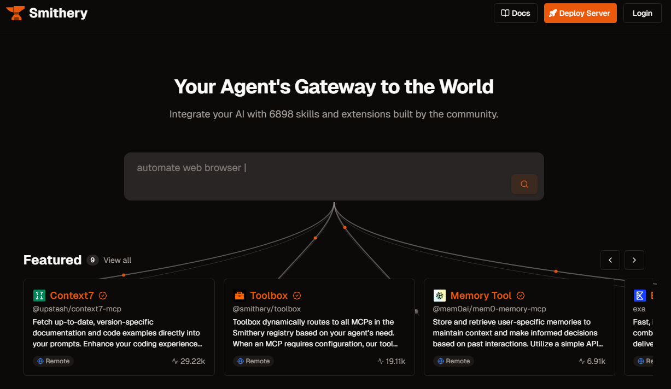The height and width of the screenshot is (389, 671).
Task: Click Memory Tool verified checkmark badge
Action: [521, 296]
